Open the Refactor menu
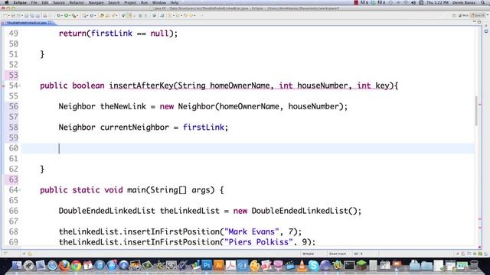Screen dimensions: 490x275 (x=77, y=2)
